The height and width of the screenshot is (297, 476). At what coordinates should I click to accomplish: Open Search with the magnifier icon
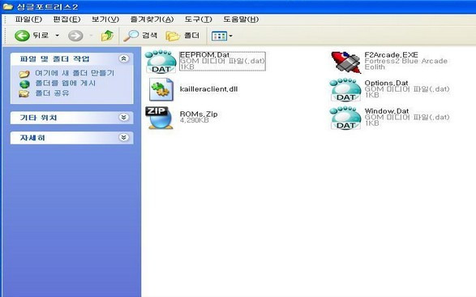point(131,36)
